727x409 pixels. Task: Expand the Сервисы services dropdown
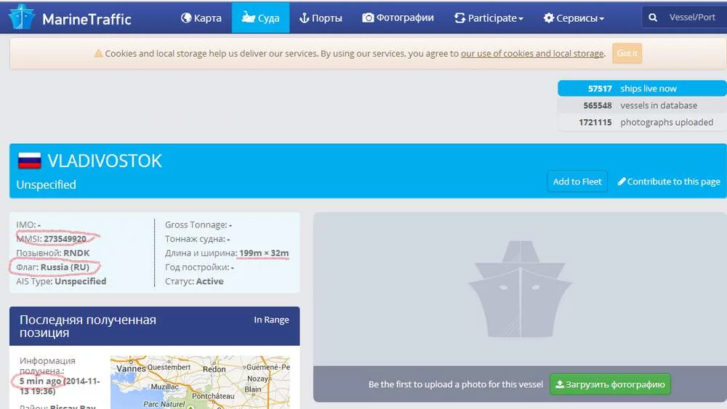tap(574, 18)
